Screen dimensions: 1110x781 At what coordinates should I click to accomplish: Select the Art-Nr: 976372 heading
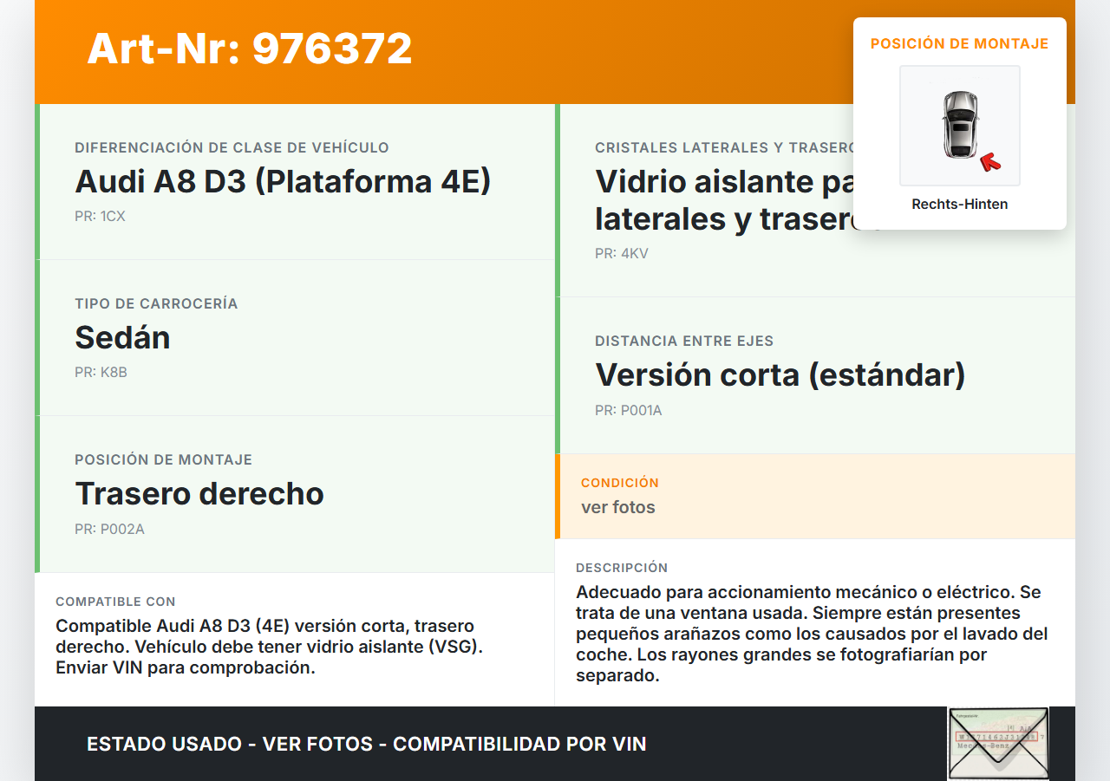tap(250, 49)
